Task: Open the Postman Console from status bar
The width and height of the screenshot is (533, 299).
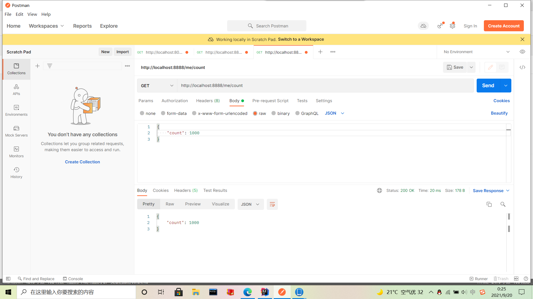Action: [73, 279]
